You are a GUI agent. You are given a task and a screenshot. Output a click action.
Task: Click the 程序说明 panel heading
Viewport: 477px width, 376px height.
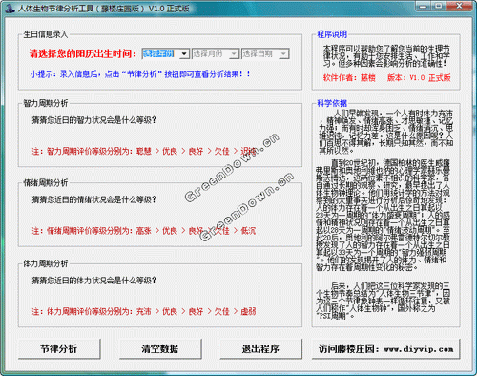tap(332, 34)
